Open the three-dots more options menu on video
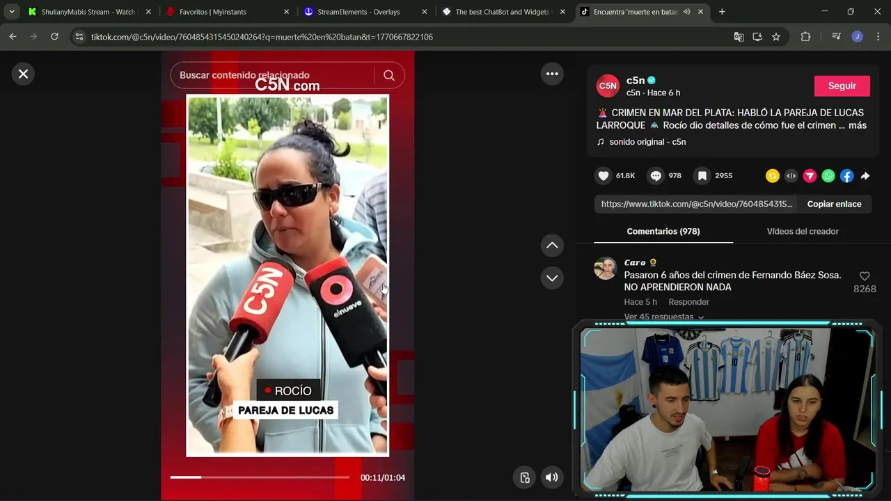 (552, 74)
